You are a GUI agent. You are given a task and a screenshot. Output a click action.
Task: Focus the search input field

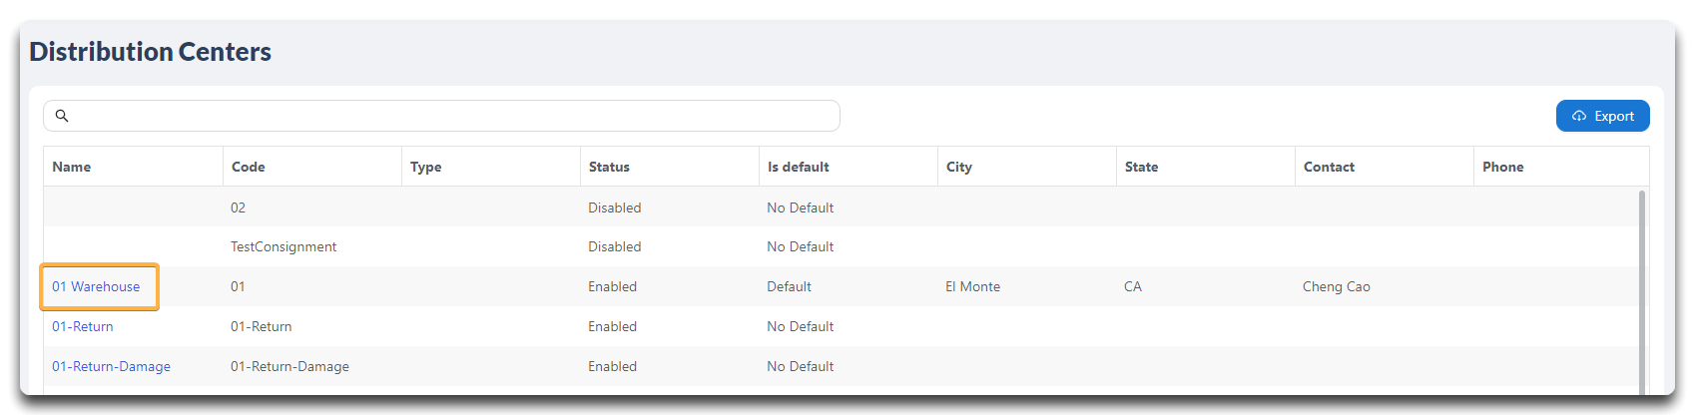click(x=441, y=116)
